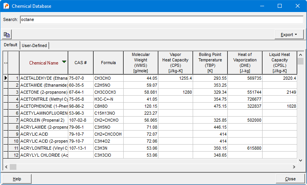The height and width of the screenshot is (185, 307).
Task: Select the ACROLEIN (Propenal 2) cell
Action: click(x=44, y=120)
